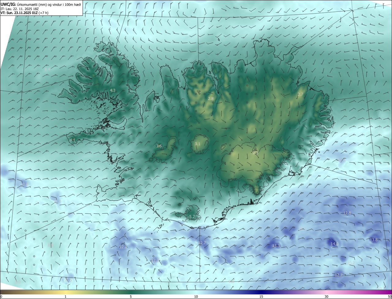Screen dimensions: 392x299
Task: Select tick label 5 on the color scale
Action: coord(131,297)
